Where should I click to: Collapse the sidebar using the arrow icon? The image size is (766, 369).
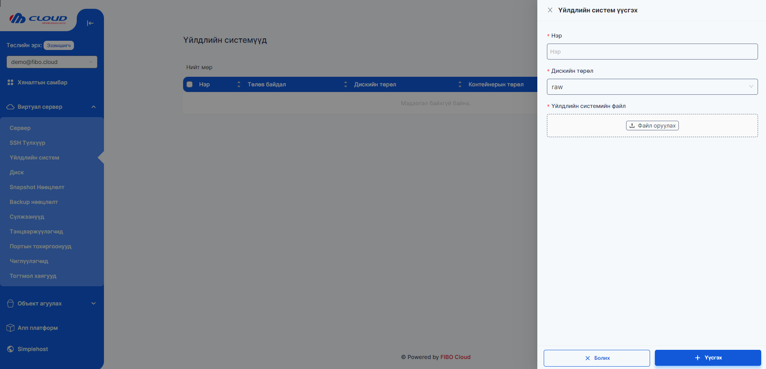[x=90, y=23]
